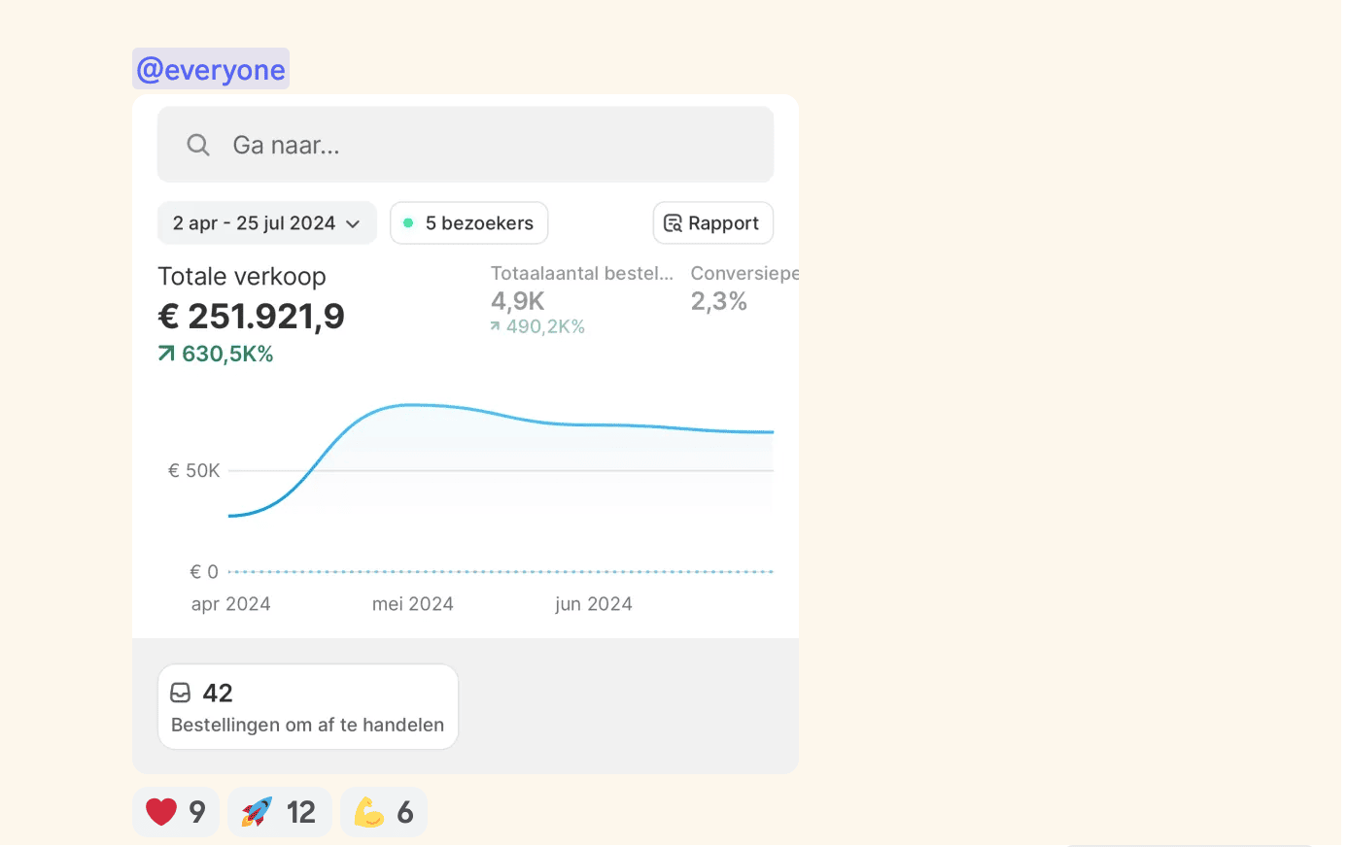Screen dimensions: 1349x847
Task: Click the inbox icon beside 42
Action: [x=181, y=693]
